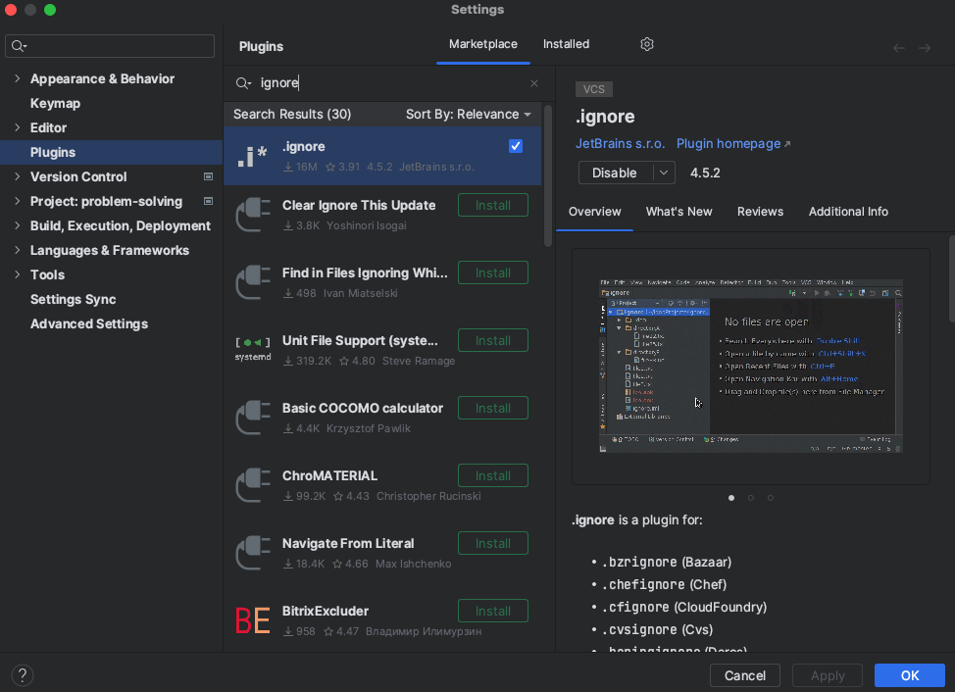Click the plugin details panel scrollbar
This screenshot has width=955, height=692.
[951, 278]
